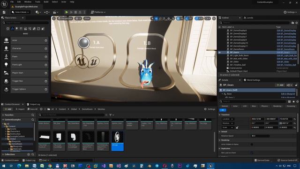Click maximize viewport layout icon

tap(214, 18)
